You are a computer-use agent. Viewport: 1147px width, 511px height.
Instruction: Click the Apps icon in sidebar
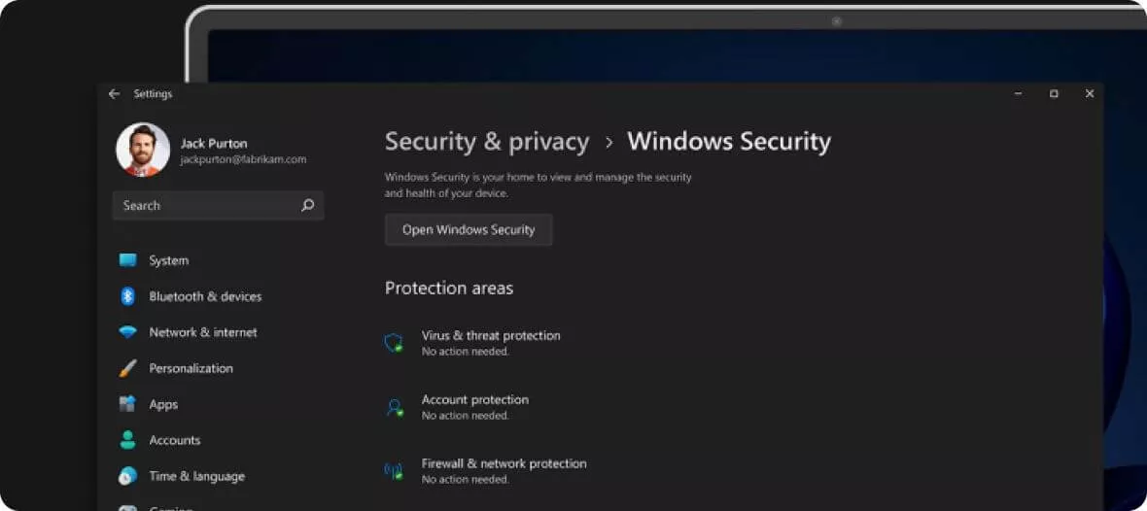[x=127, y=404]
